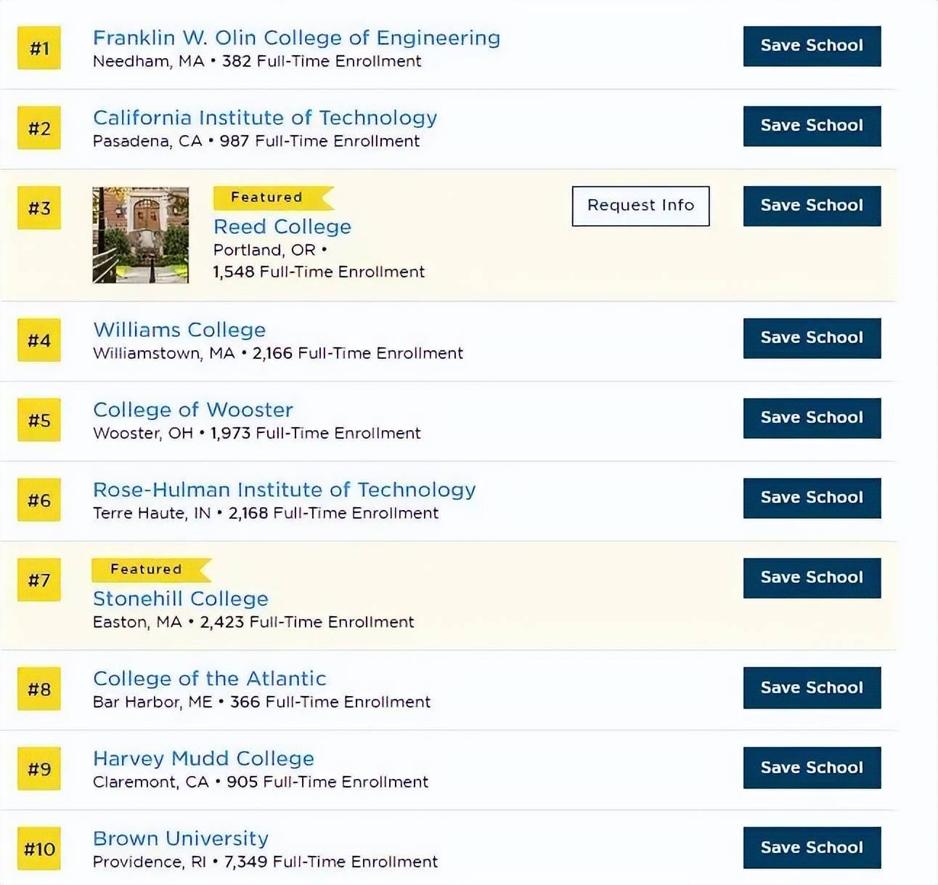This screenshot has height=885, width=938.
Task: Click the #1 rank badge
Action: [x=39, y=48]
